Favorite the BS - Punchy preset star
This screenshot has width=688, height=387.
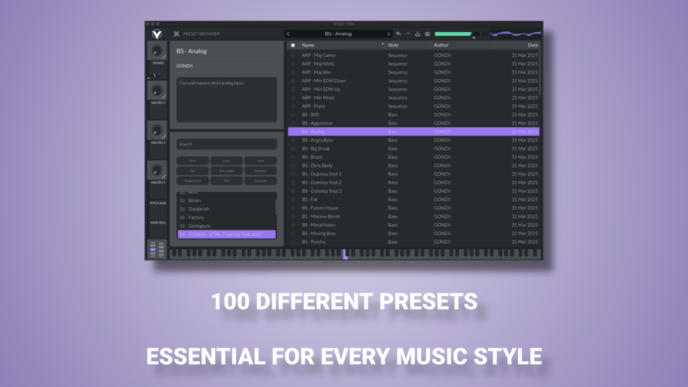click(x=293, y=242)
